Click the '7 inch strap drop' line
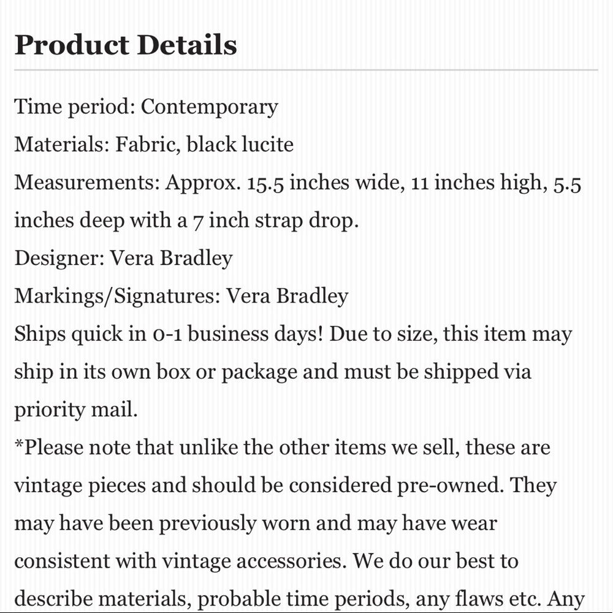Viewport: 613px width, 613px height. pos(186,221)
